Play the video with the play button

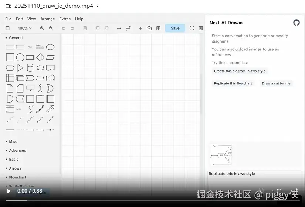(9, 191)
